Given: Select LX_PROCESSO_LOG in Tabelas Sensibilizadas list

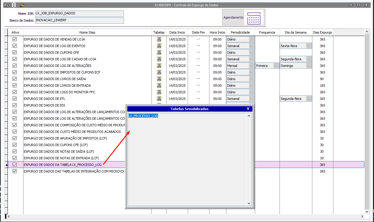Looking at the screenshot, I should pos(143,116).
